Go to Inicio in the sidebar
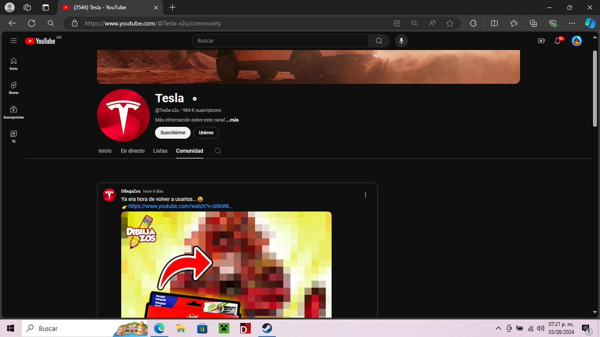Viewport: 600px width, 337px height. [x=13, y=63]
